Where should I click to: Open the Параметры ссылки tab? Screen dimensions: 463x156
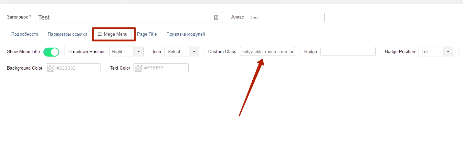click(67, 34)
